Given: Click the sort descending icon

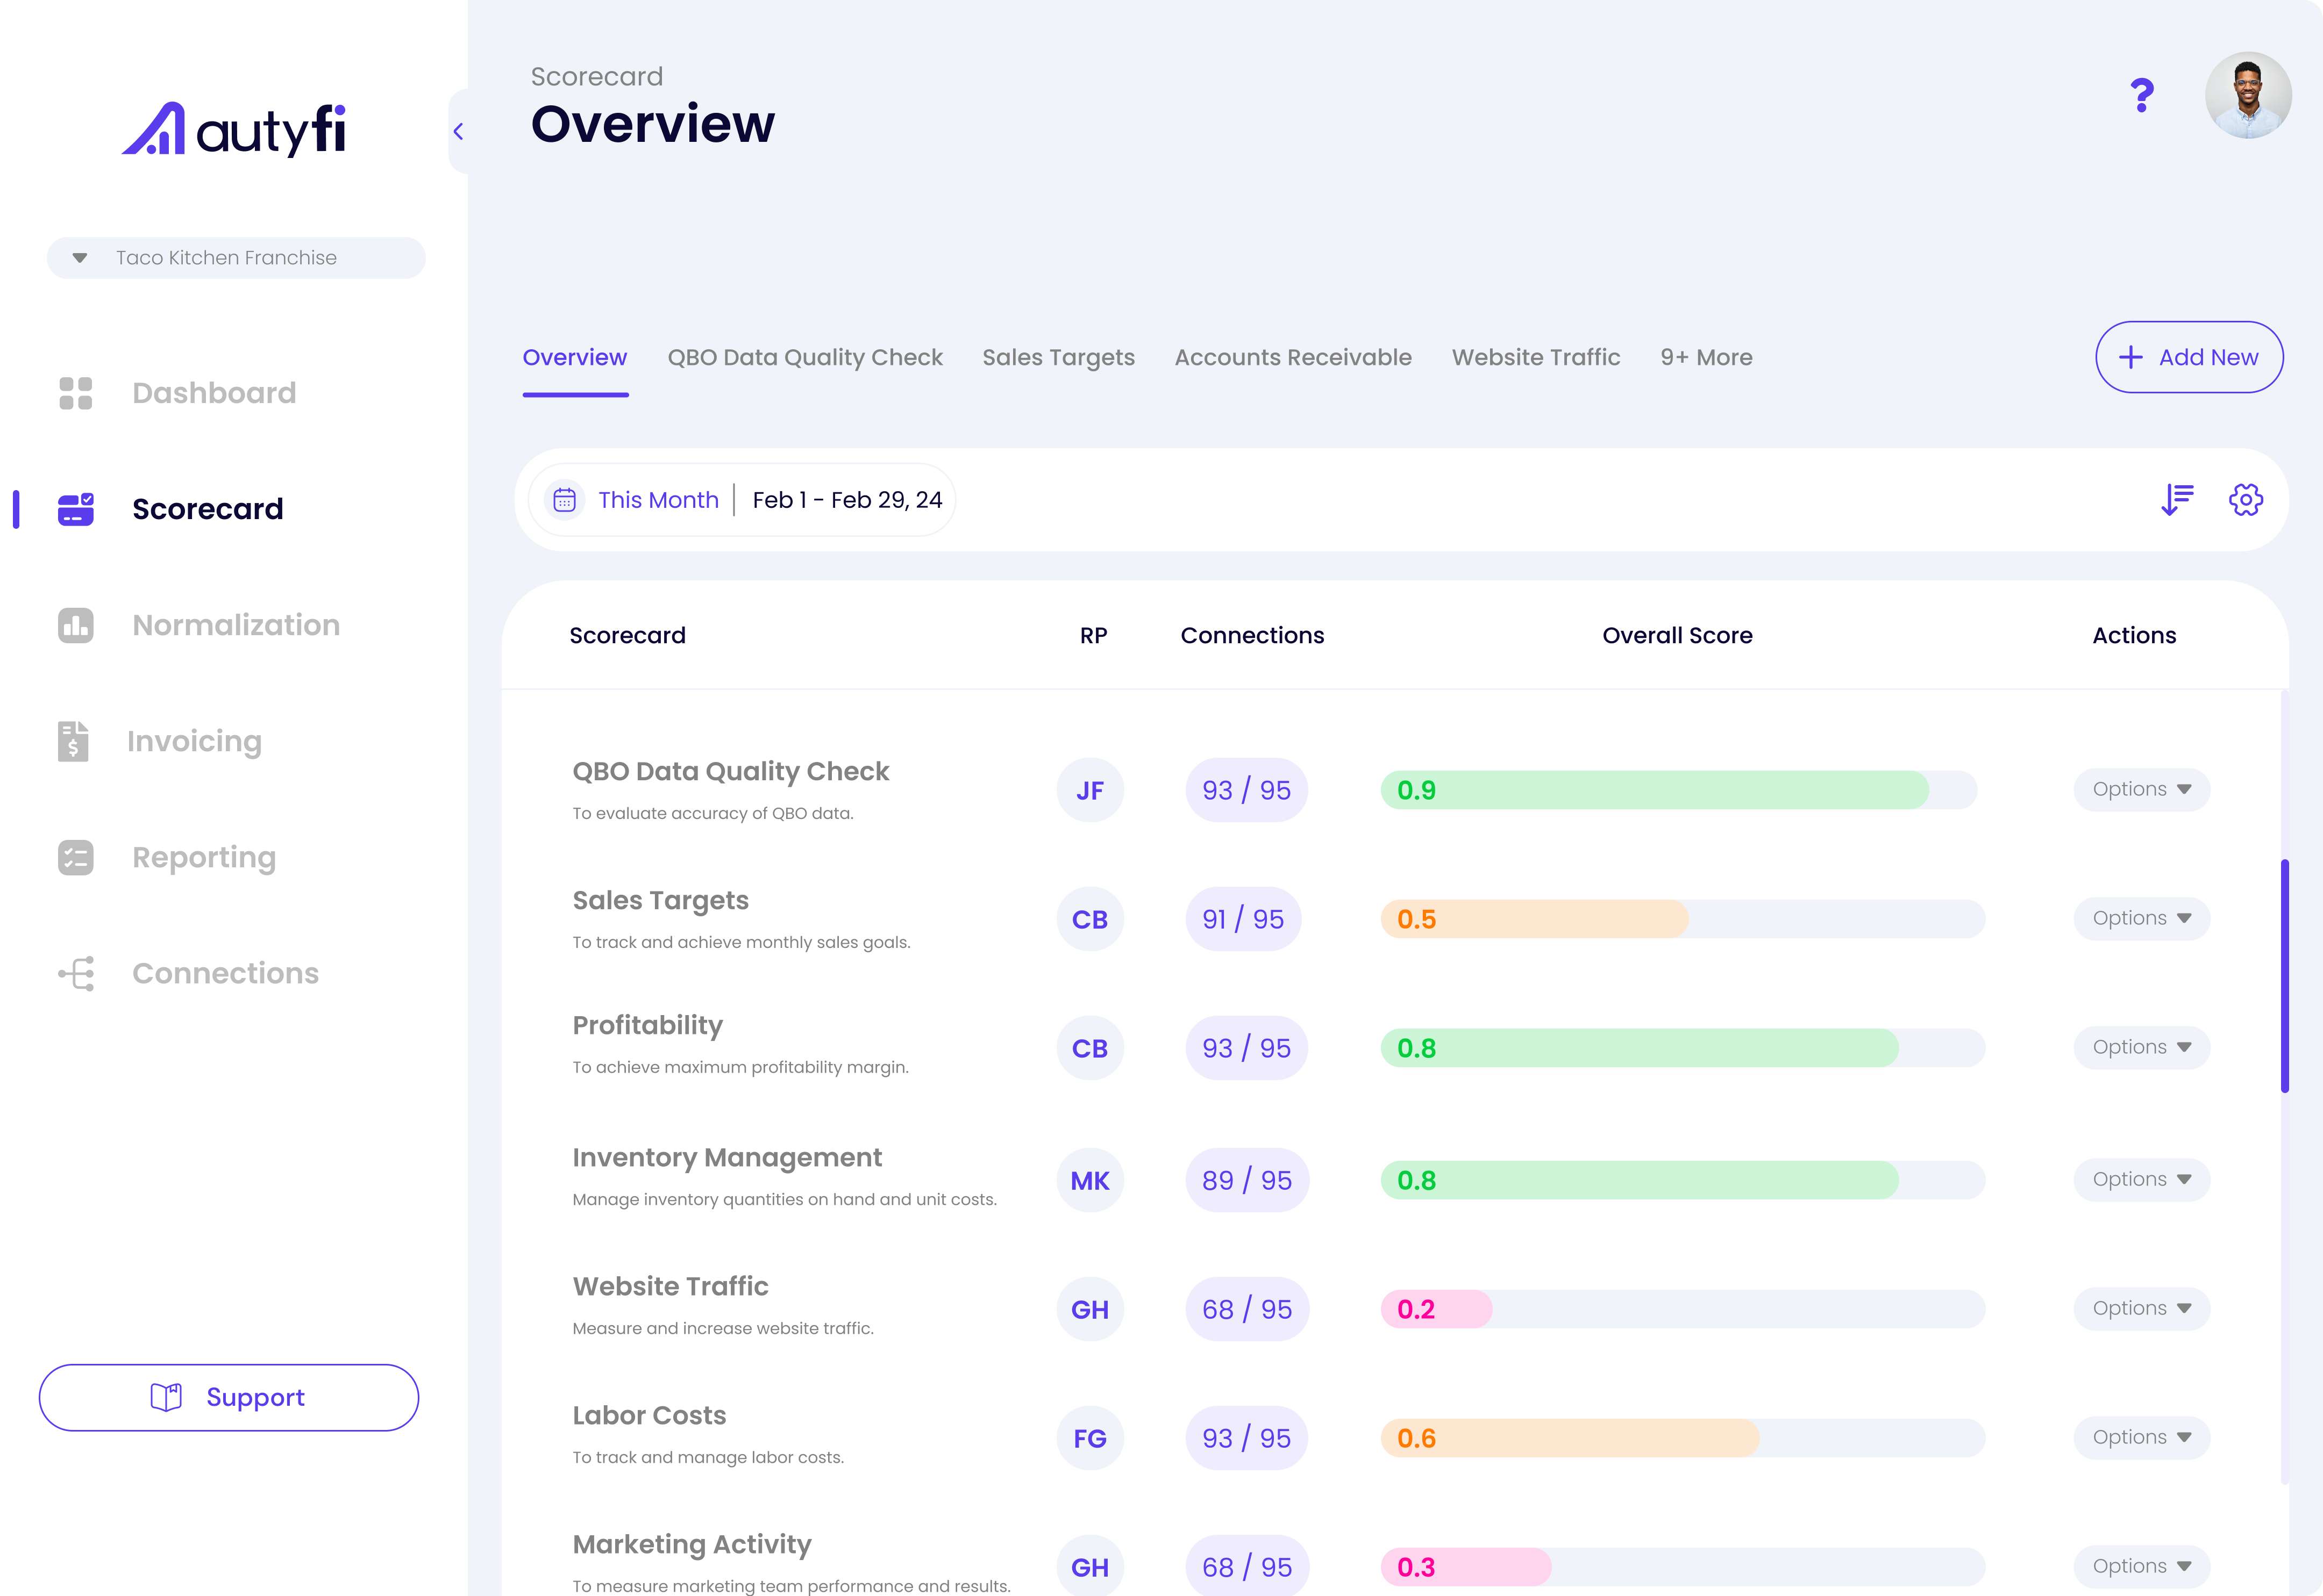Looking at the screenshot, I should tap(2177, 499).
